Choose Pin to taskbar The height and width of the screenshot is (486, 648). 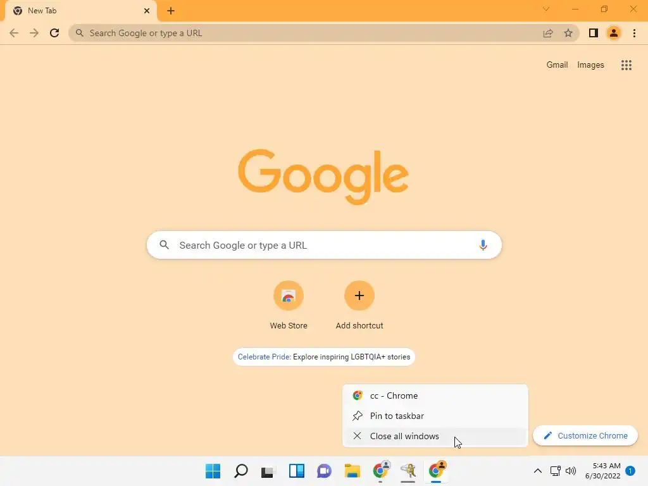click(x=435, y=416)
